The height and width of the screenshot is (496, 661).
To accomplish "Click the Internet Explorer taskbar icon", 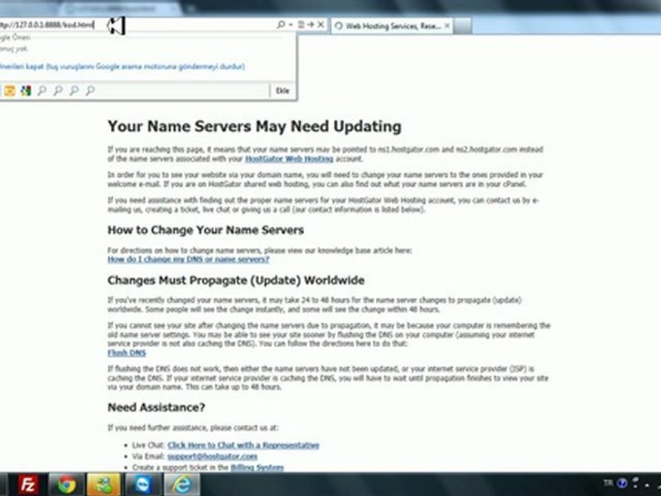I will click(x=182, y=484).
